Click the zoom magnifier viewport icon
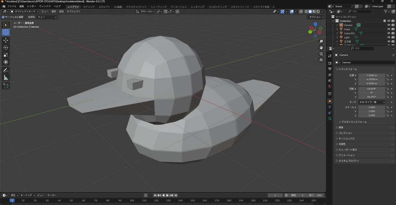 pos(321,42)
